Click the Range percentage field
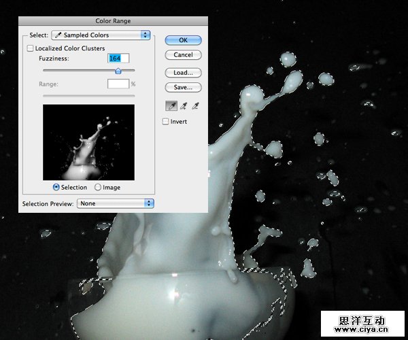Viewport: 408px width, 340px height. (x=118, y=84)
